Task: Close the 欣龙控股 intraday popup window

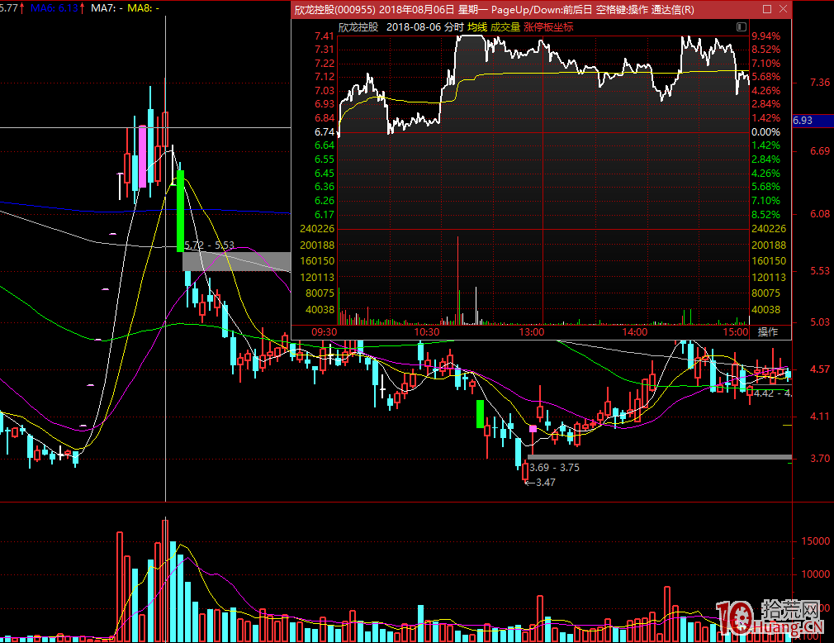Action: (x=783, y=10)
